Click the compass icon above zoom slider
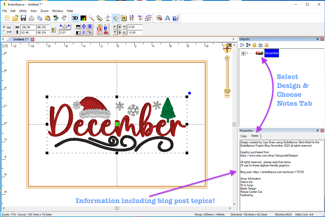Viewport: 325px width, 217px height. 227,48
